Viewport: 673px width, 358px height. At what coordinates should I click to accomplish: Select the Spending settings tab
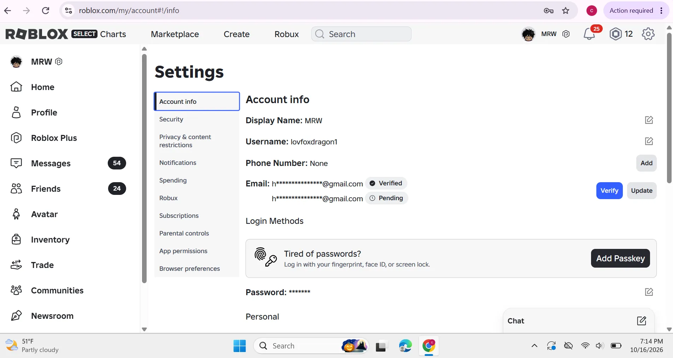tap(197, 180)
